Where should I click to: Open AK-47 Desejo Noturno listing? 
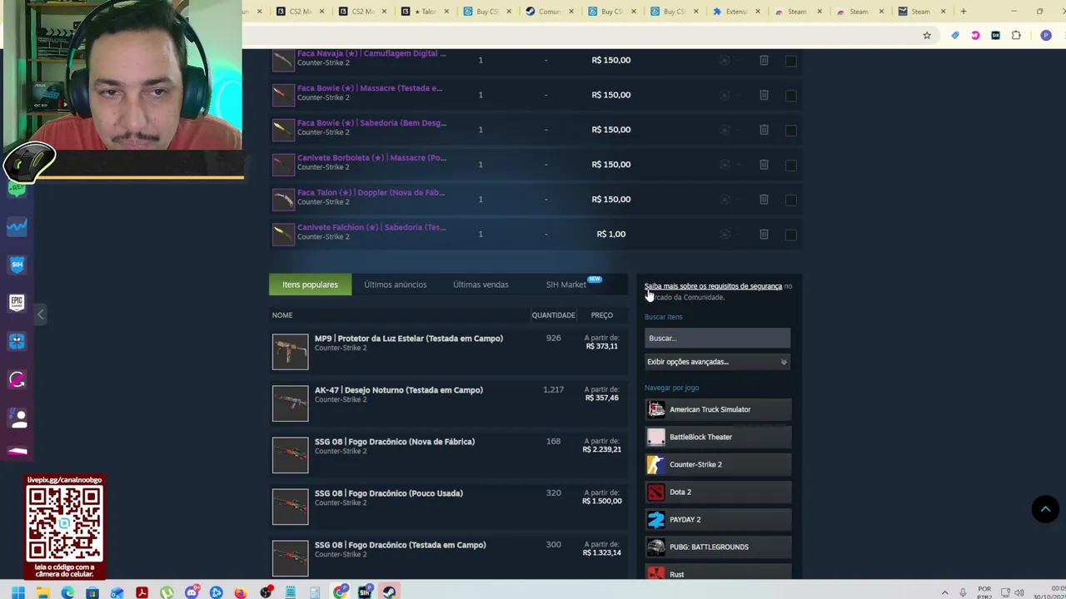(398, 390)
